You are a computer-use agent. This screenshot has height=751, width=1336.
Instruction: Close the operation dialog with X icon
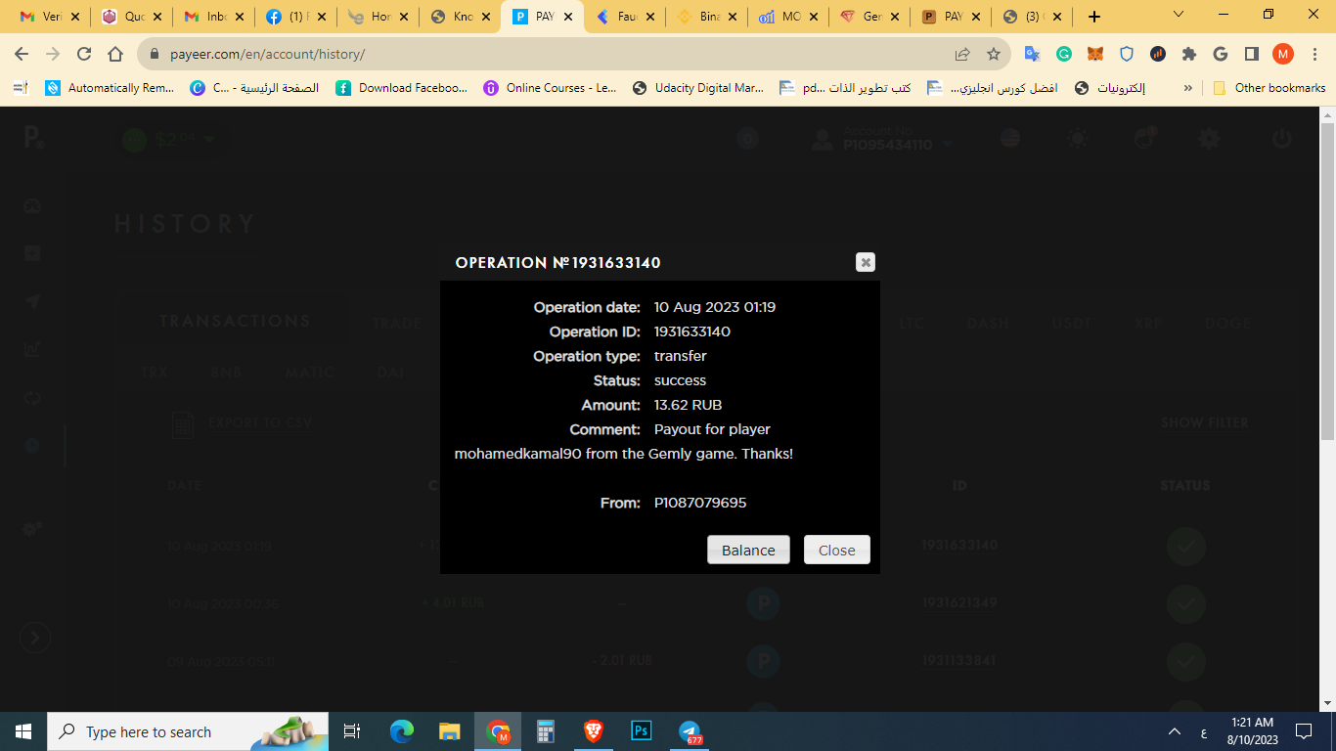(865, 262)
